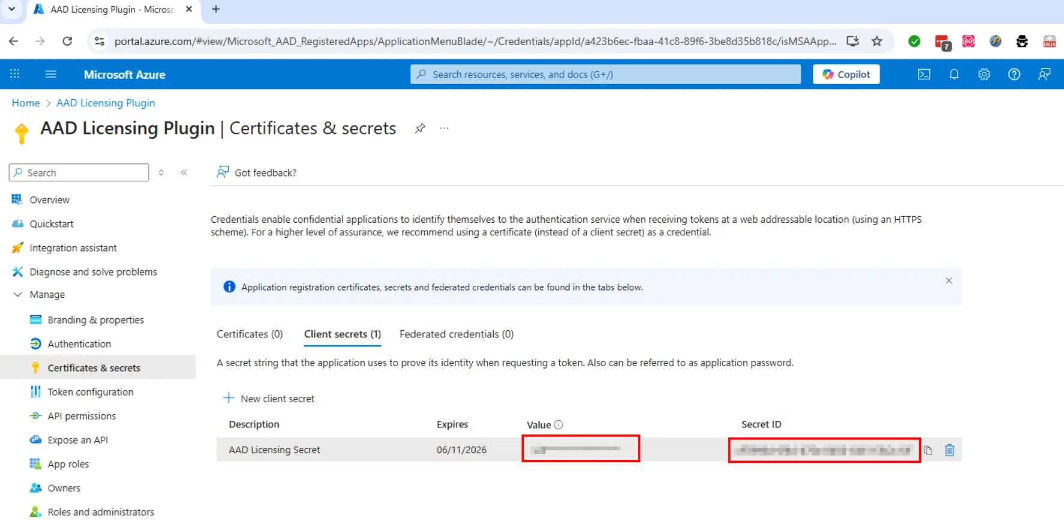Click New client secret
Viewport: 1064px width, 529px height.
pos(269,399)
